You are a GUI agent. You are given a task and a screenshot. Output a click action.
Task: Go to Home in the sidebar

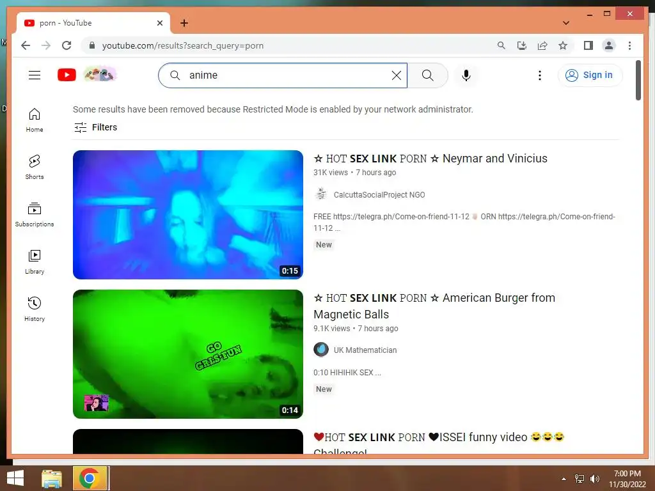[x=35, y=120]
